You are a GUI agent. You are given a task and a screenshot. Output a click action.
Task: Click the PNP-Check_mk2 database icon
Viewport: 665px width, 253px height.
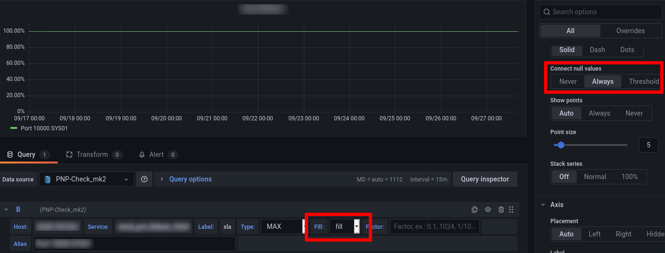coord(47,179)
